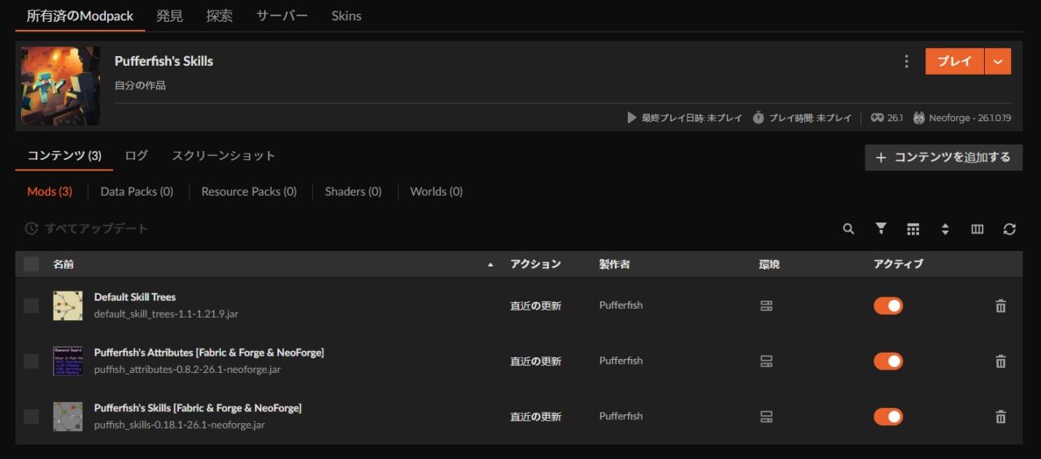
Task: Delete Pufferfish's Skills mod
Action: 1000,416
